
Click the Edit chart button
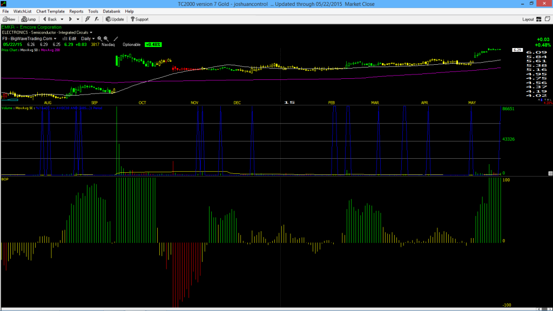70,39
